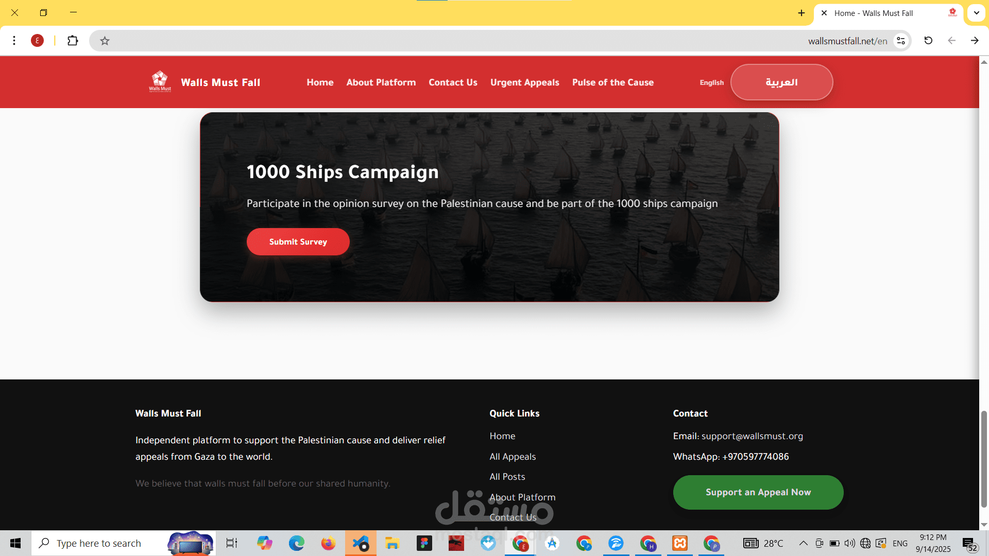
Task: Open Visual Studio Code from taskbar
Action: click(x=361, y=543)
